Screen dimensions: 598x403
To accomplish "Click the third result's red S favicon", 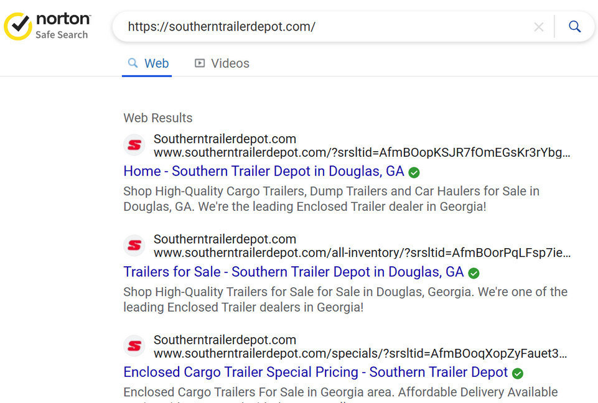I will click(x=134, y=346).
